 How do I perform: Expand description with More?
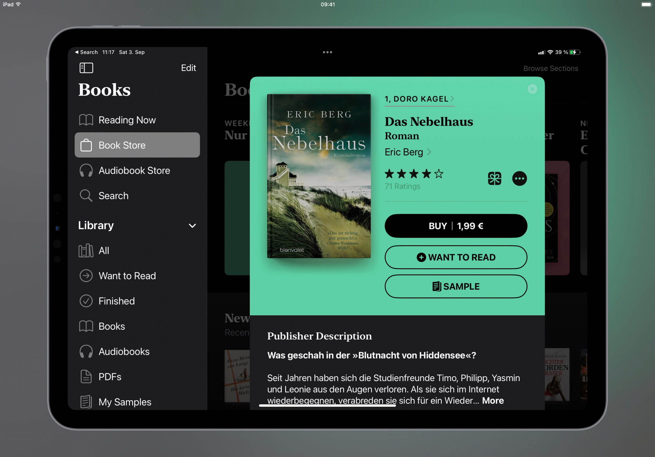point(493,400)
